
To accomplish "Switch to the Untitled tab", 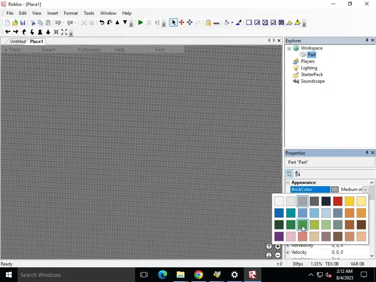I will click(x=18, y=41).
